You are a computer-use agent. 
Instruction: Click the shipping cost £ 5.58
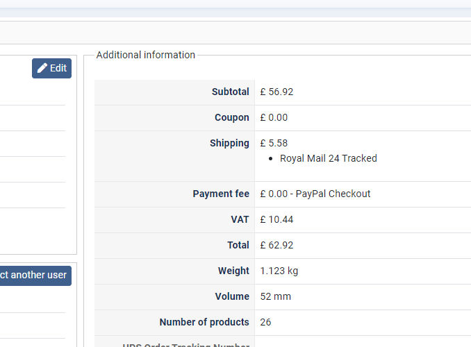pyautogui.click(x=274, y=143)
